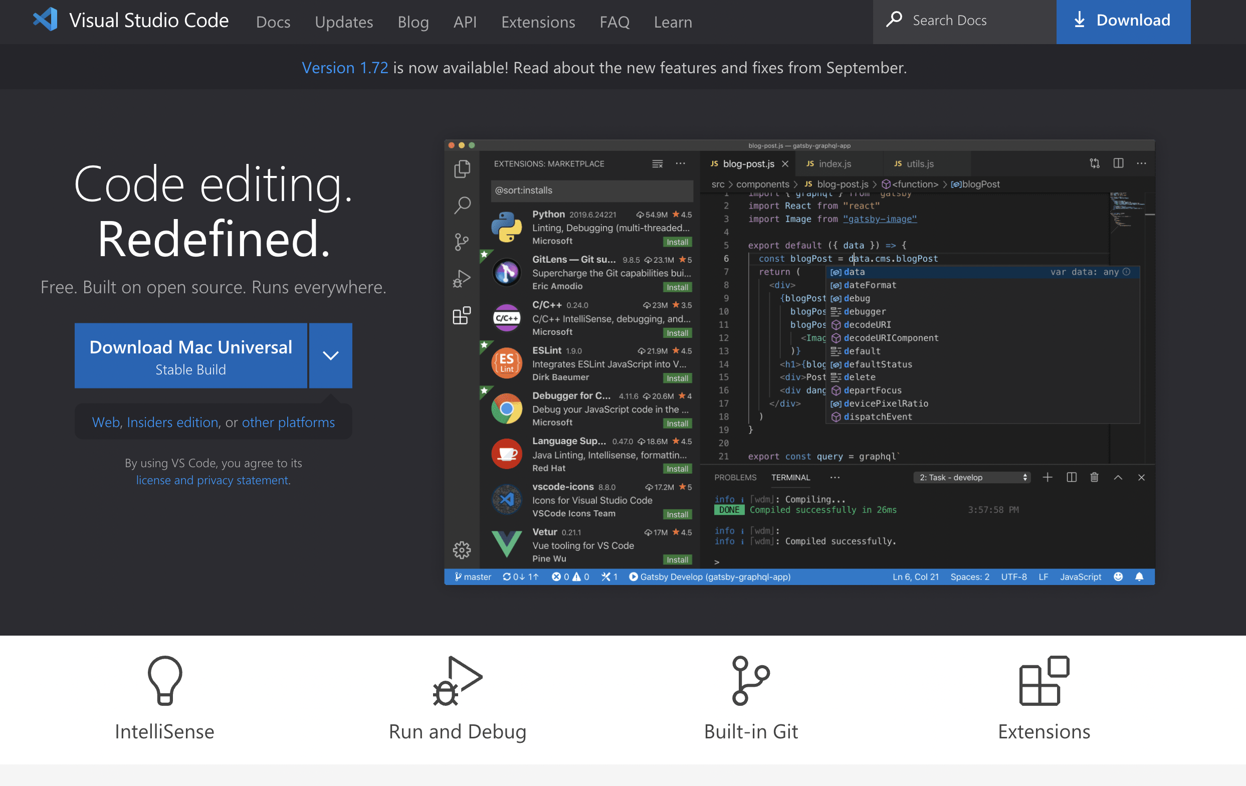Click the Run and Debug bug icon
The image size is (1246, 786).
(457, 680)
